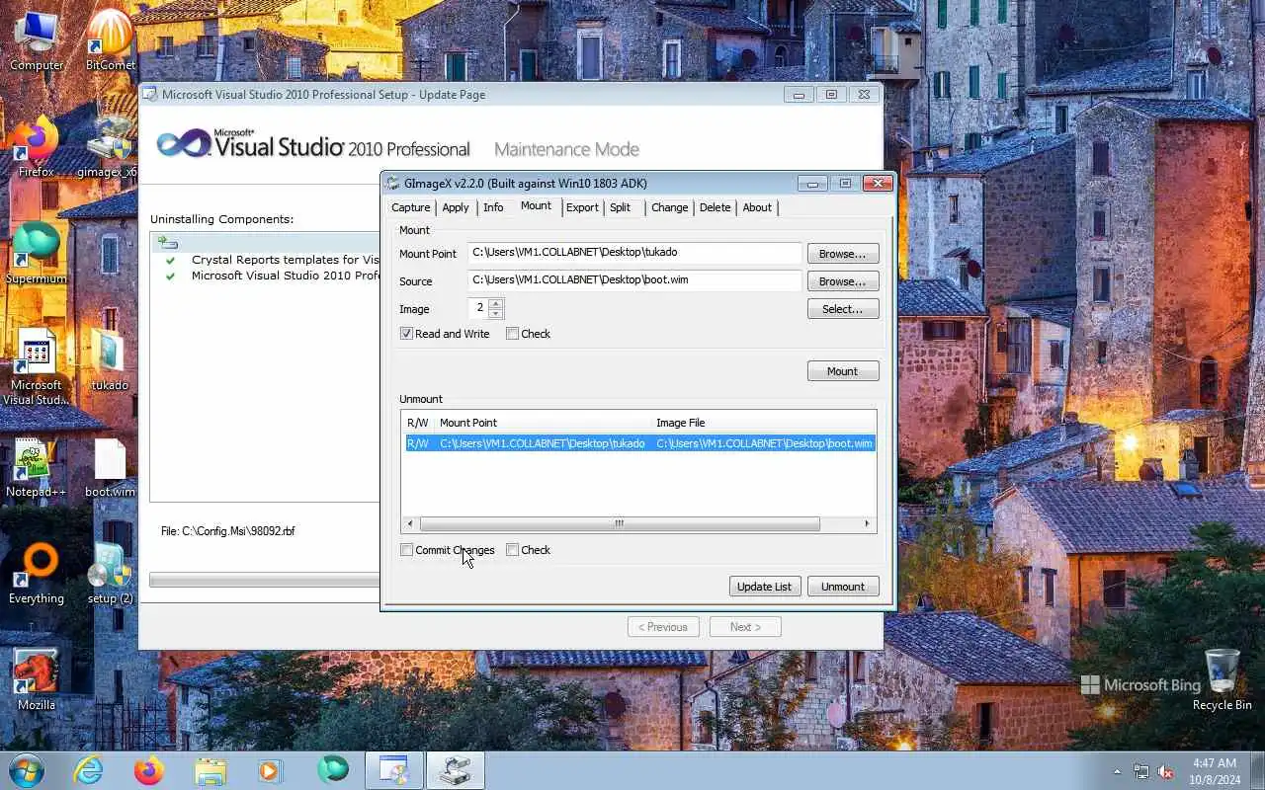The width and height of the screenshot is (1265, 790).
Task: Click the Mount Point column header
Action: pos(542,423)
